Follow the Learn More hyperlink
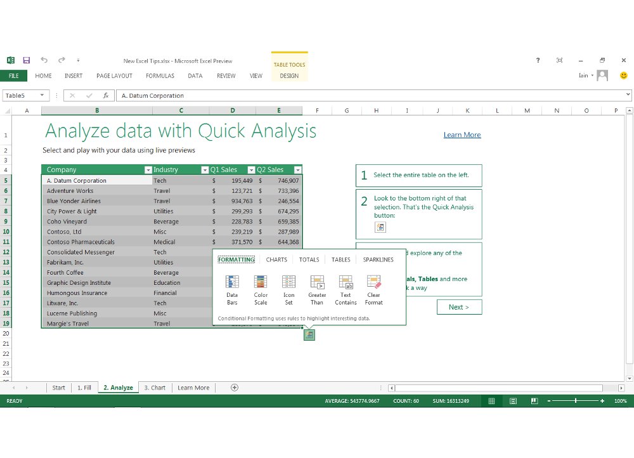 click(462, 134)
